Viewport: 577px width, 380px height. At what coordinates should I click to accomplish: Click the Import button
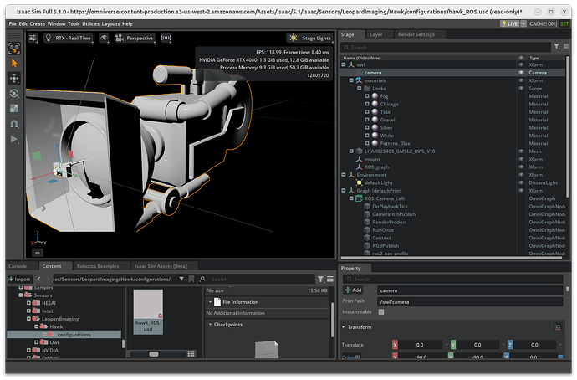[19, 279]
